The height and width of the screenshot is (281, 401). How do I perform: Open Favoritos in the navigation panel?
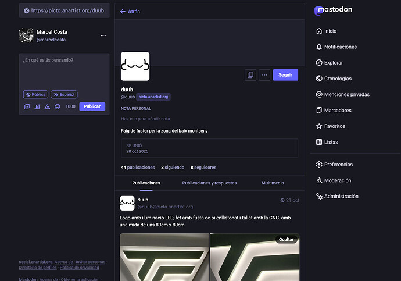pyautogui.click(x=334, y=126)
